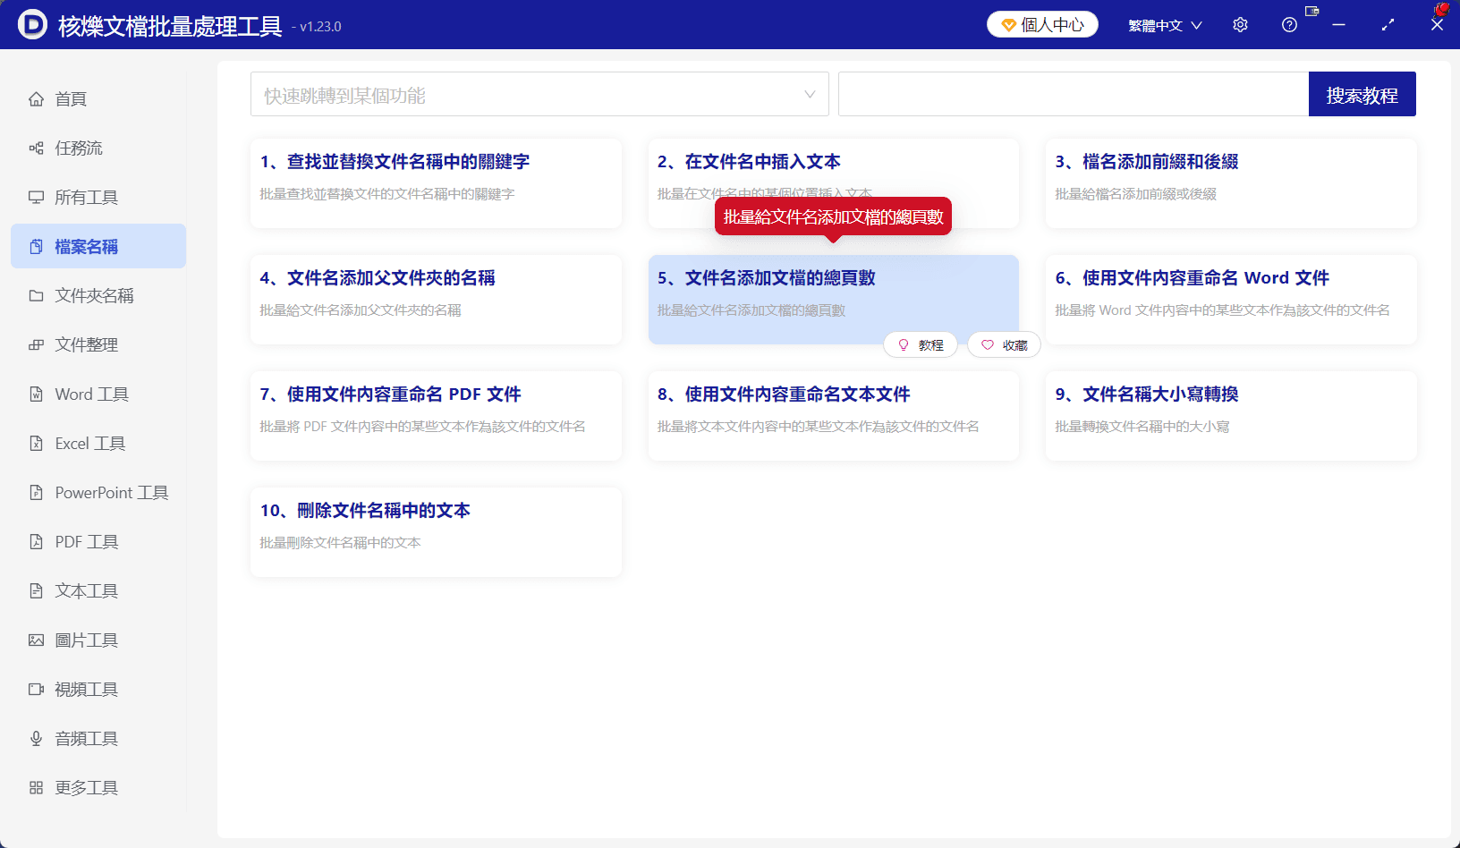This screenshot has height=848, width=1460.
Task: Open card 8 使用文件內容重命名文本文件
Action: coord(833,416)
